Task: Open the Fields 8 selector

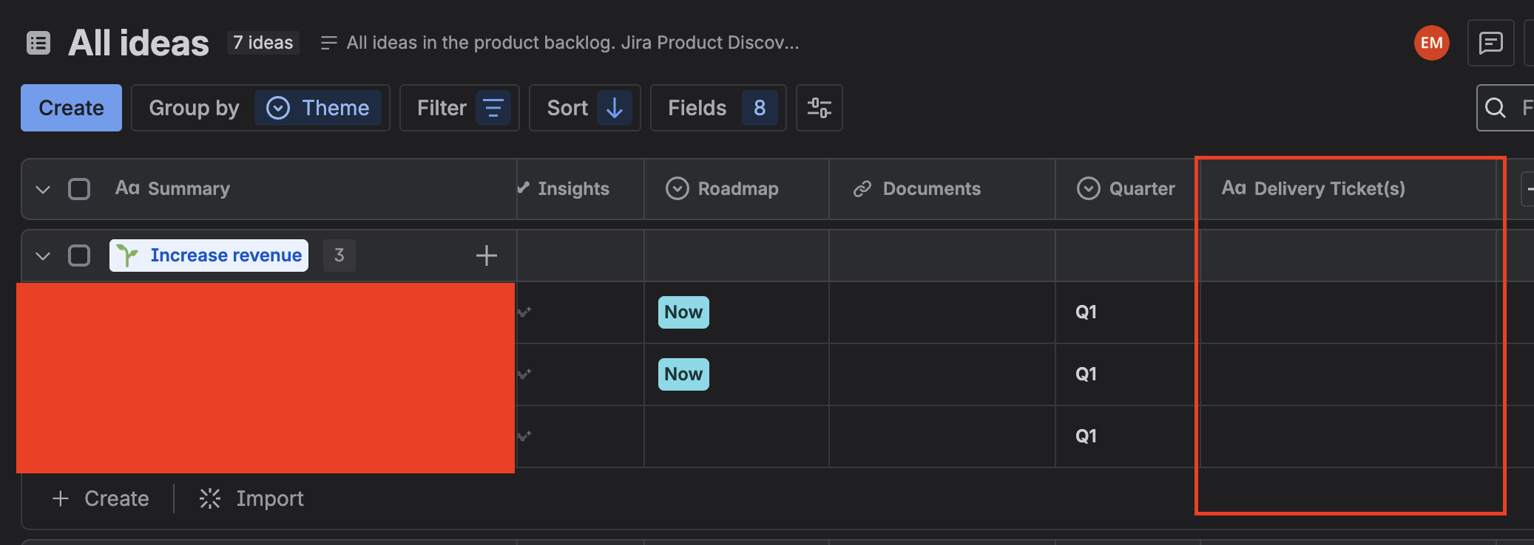Action: pos(718,108)
